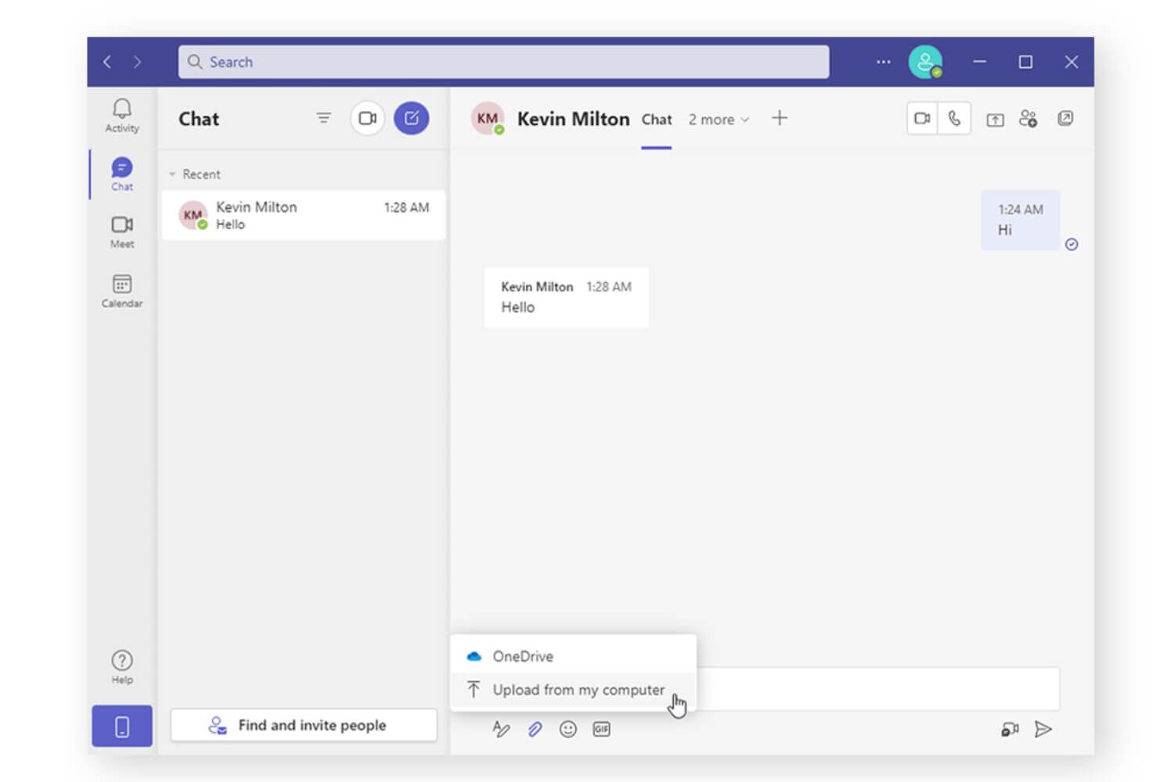Click the audio message icon
Viewport: 1174px width, 782px height.
pos(1010,730)
